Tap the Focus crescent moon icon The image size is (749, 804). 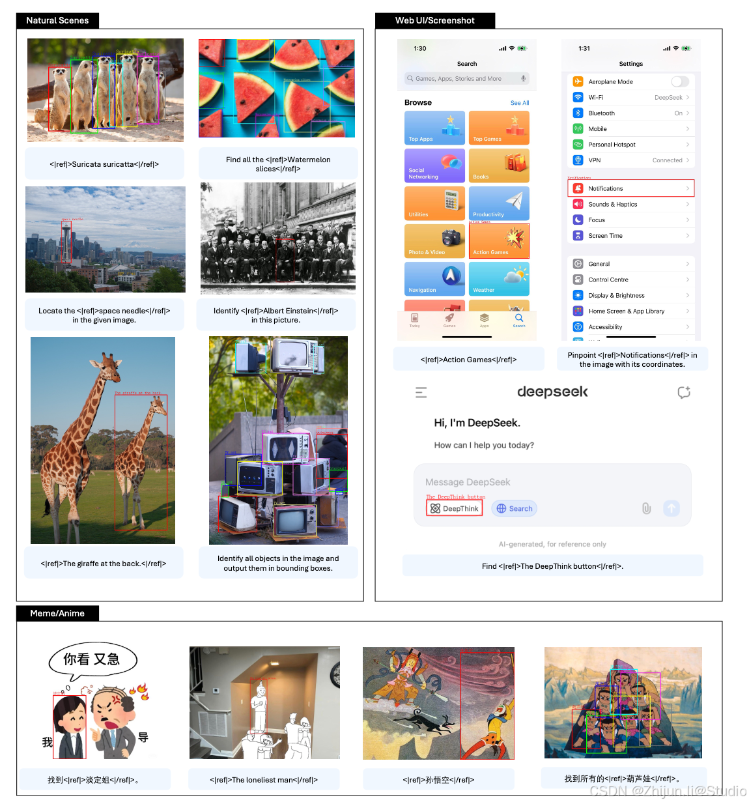pyautogui.click(x=577, y=220)
